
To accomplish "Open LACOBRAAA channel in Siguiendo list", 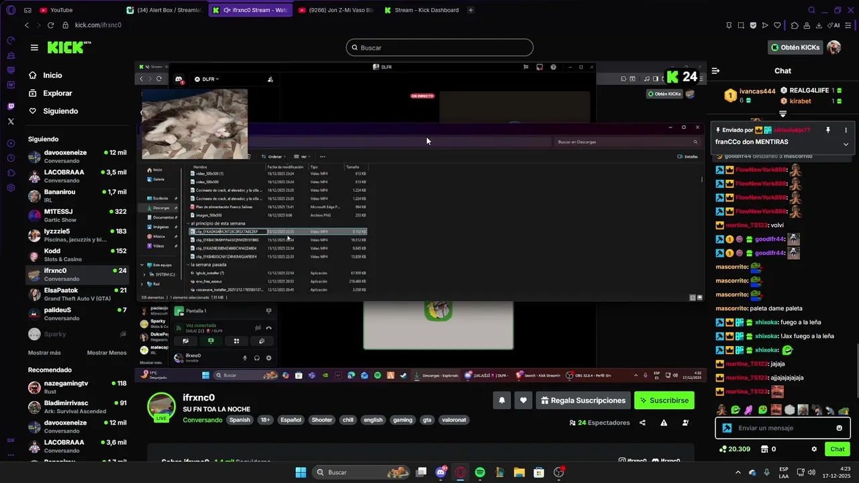I will point(77,176).
